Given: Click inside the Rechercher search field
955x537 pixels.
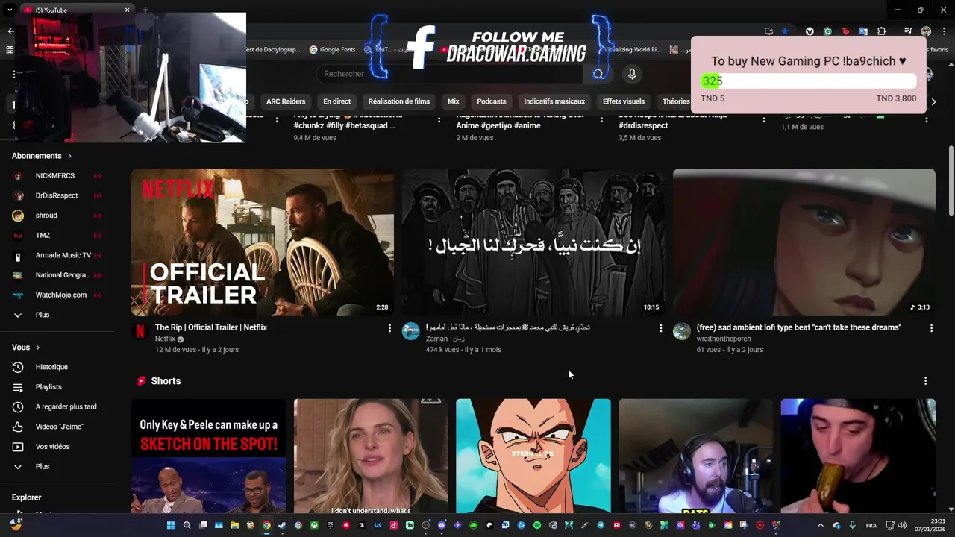Looking at the screenshot, I should (x=449, y=74).
